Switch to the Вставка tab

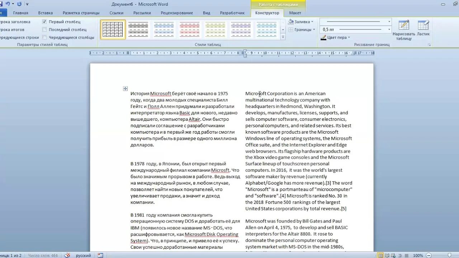45,13
